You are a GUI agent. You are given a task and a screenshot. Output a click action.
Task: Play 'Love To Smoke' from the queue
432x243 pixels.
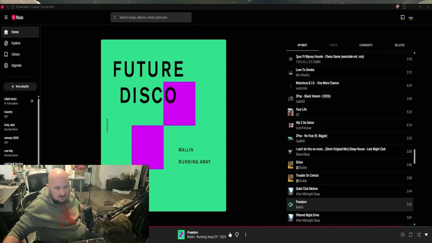pos(350,72)
